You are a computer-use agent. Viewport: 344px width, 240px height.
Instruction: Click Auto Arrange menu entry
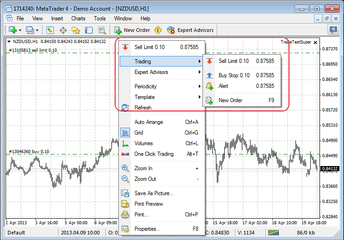161,122
